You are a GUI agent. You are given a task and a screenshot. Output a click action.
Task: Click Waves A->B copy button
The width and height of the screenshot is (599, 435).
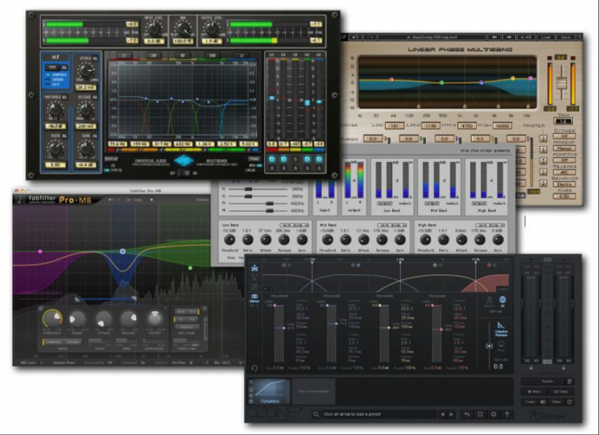526,37
